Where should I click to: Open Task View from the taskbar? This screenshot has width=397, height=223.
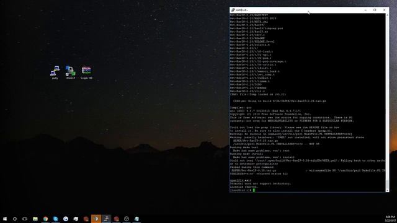25,219
